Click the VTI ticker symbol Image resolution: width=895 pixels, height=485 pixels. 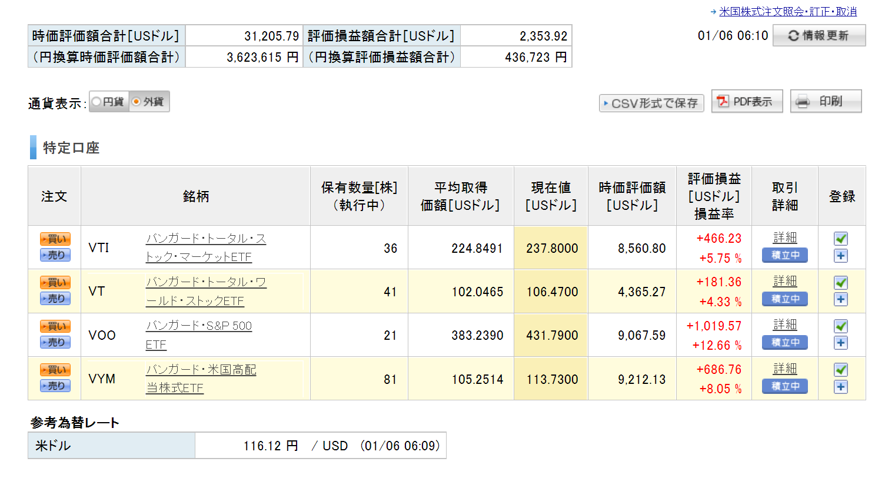pyautogui.click(x=99, y=247)
